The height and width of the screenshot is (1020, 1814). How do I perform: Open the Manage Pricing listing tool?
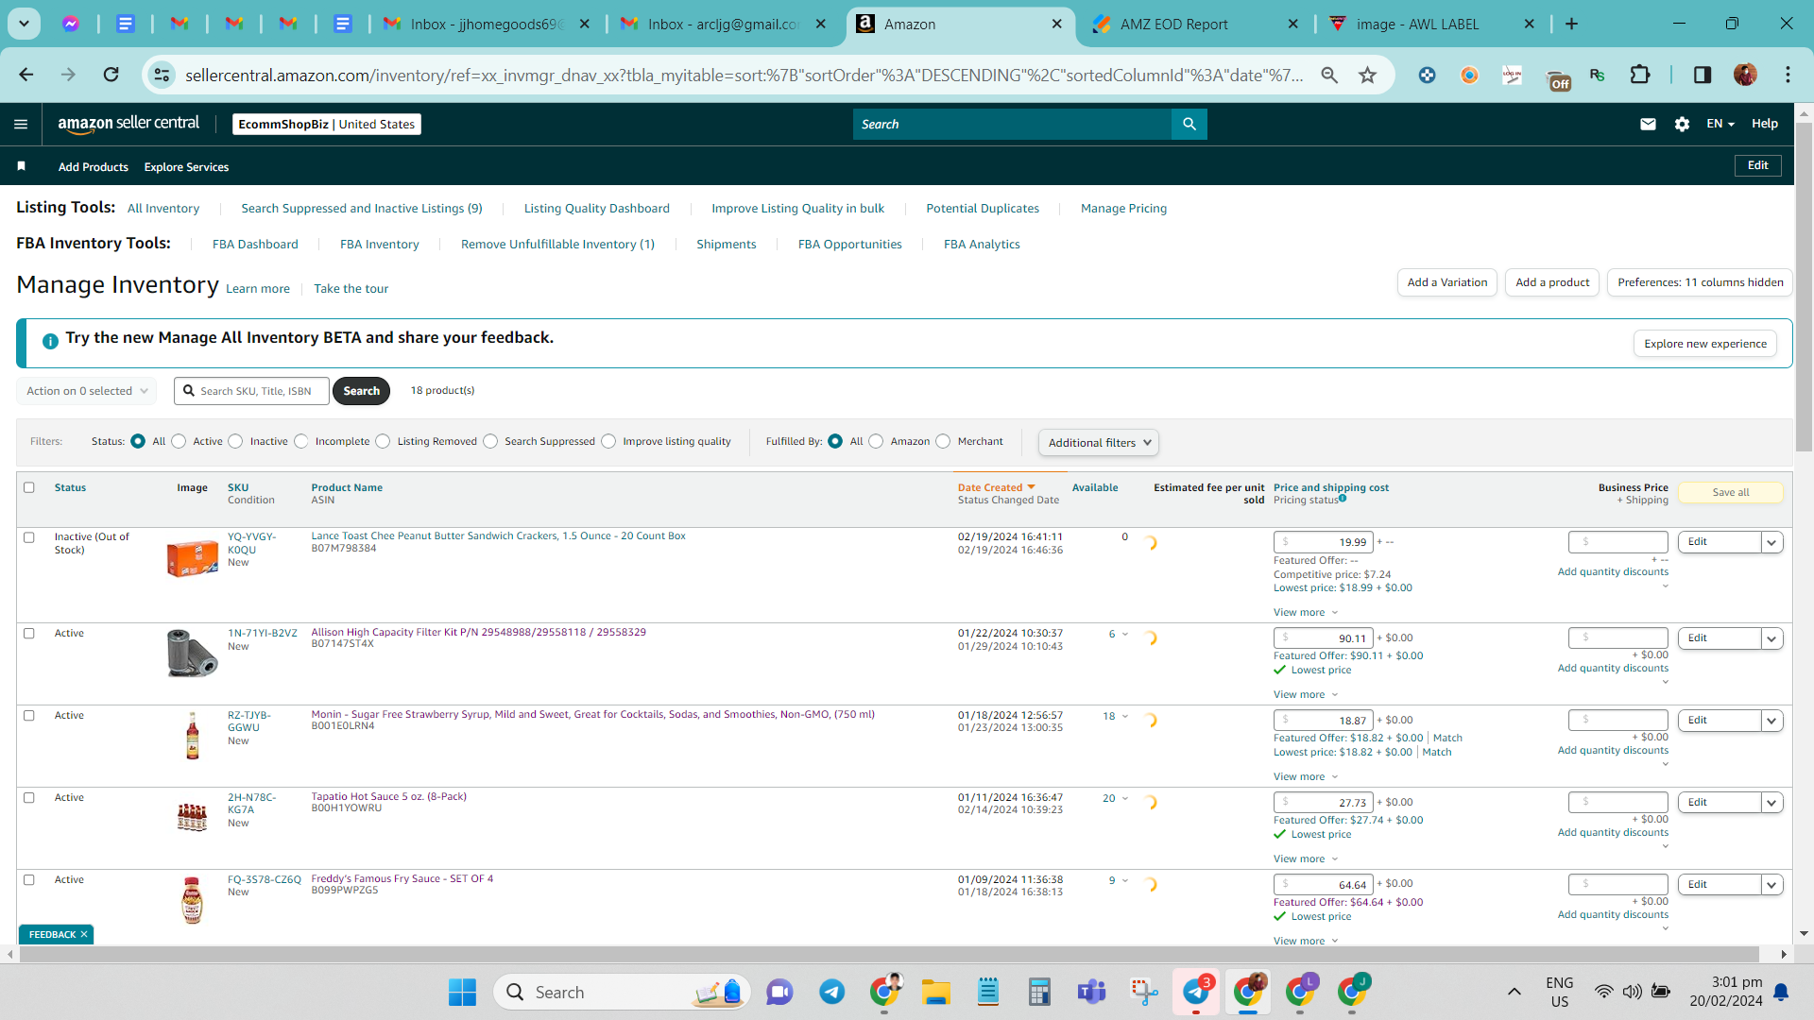tap(1123, 209)
